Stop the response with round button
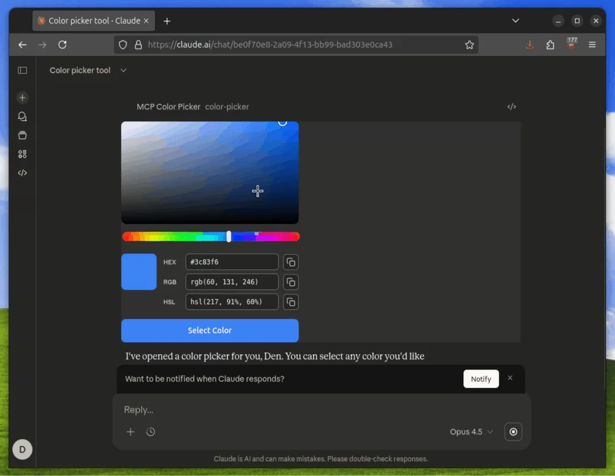The width and height of the screenshot is (615, 476). point(513,432)
